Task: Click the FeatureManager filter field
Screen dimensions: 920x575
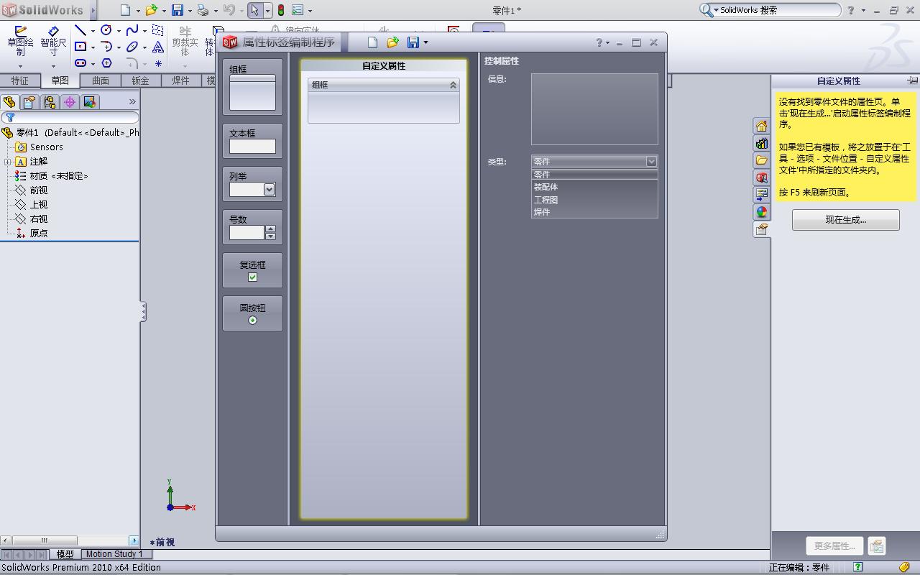Action: pos(70,117)
